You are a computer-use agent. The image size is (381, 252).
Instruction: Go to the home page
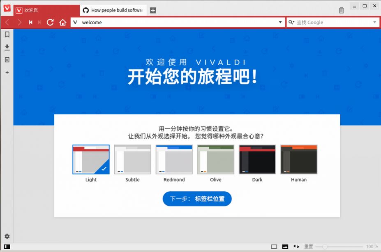(63, 22)
